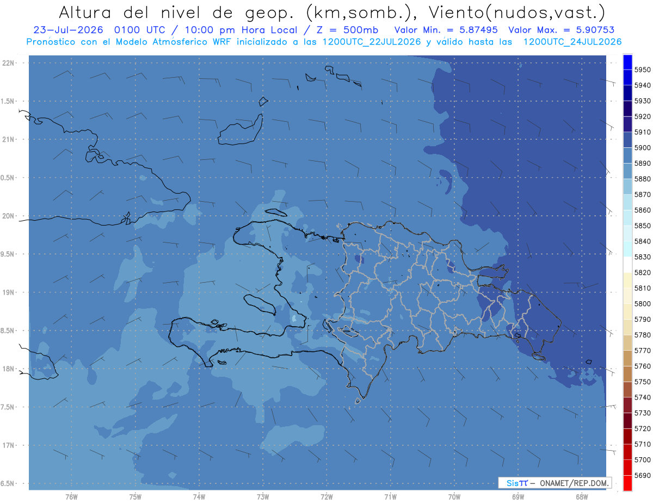Click the map title 'Altura del nivel de geop.'
This screenshot has width=653, height=504.
178,12
